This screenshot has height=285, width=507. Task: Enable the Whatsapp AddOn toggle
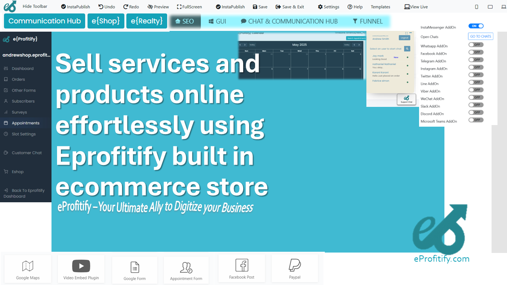coord(476,45)
